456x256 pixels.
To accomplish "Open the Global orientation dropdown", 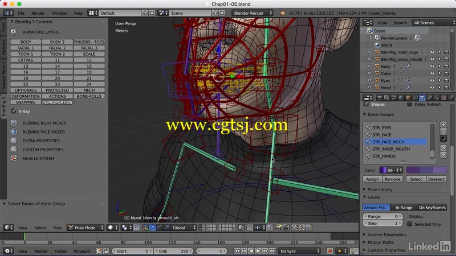I will pos(184,228).
